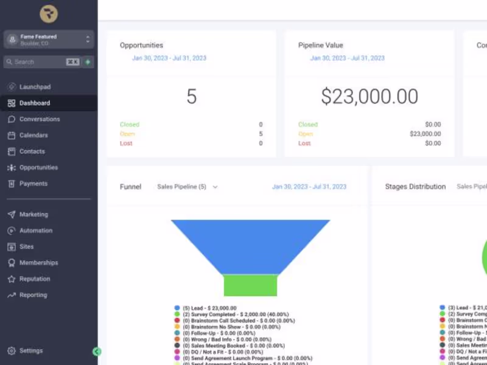Toggle Brainstorm Call Scheduled legend entry in Funnel
Screen dimensions: 487x365
click(235, 321)
